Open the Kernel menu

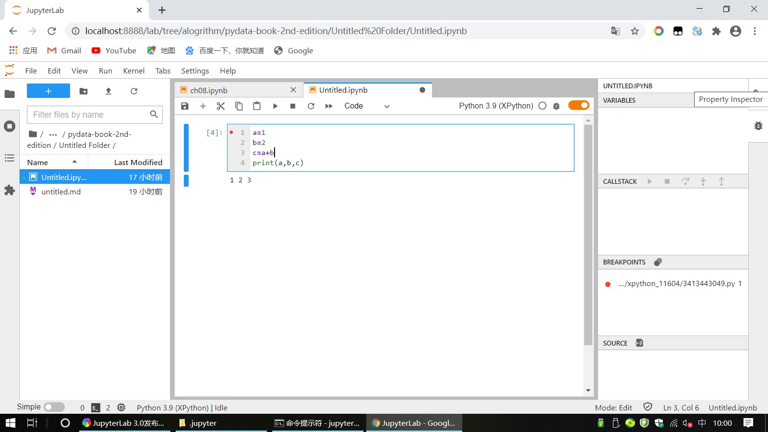coord(133,71)
